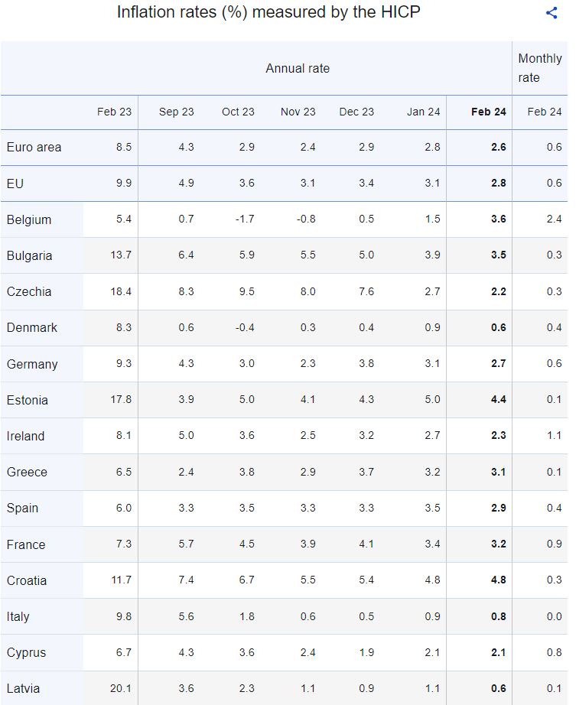Select the Annual rate column group header
Viewport: 576px width, 705px height.
(x=298, y=69)
